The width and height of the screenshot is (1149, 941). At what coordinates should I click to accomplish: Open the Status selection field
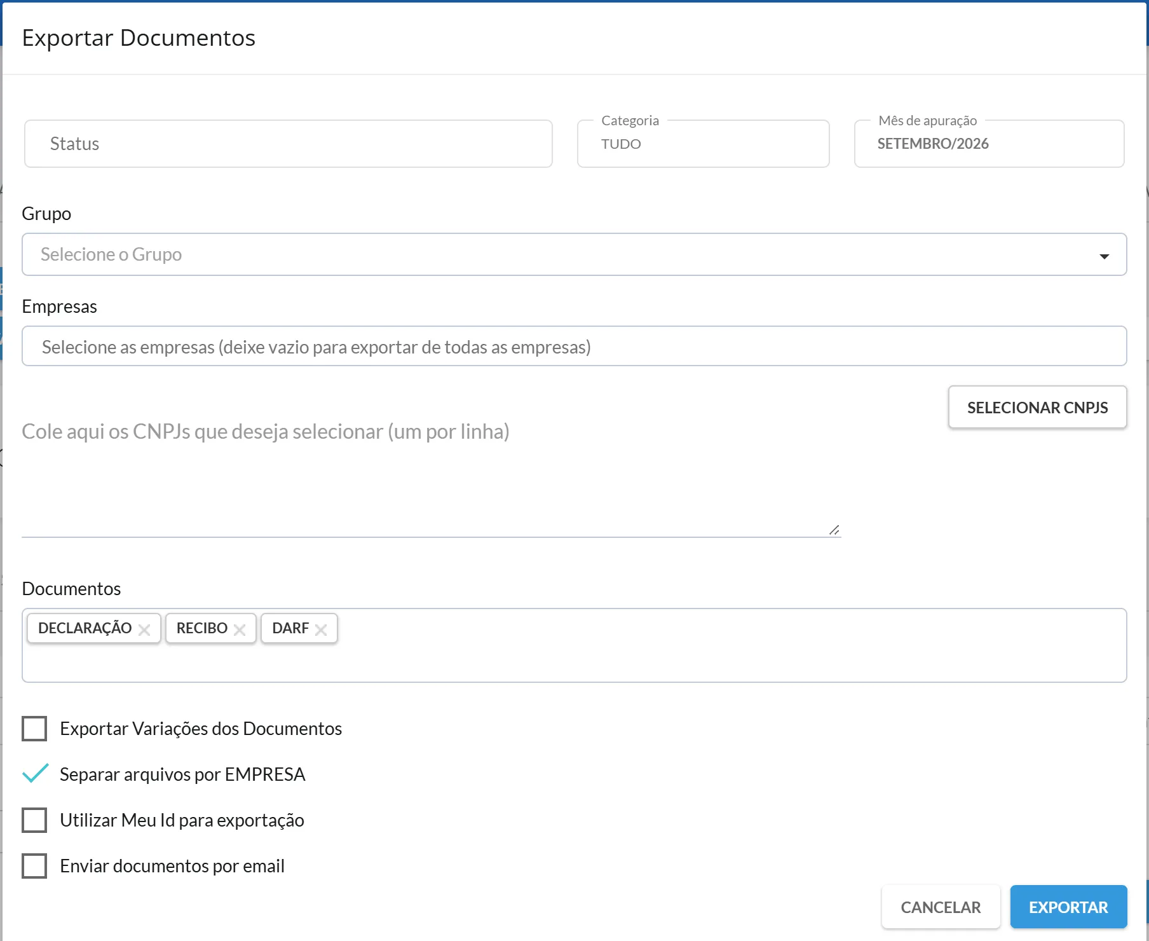pos(289,144)
